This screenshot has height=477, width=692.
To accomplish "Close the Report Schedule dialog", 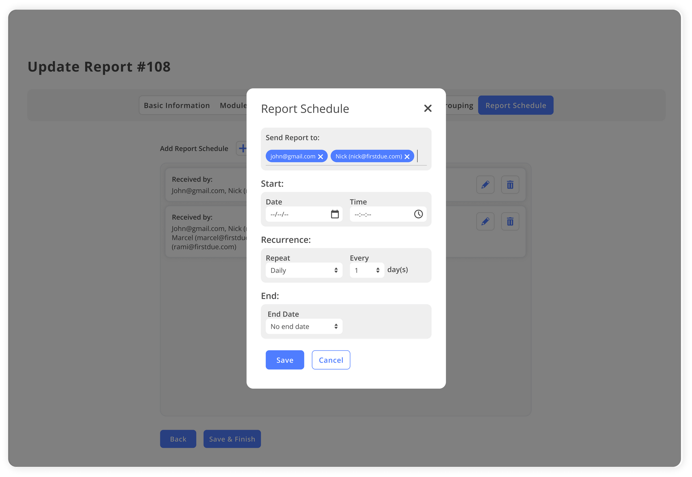I will coord(428,108).
